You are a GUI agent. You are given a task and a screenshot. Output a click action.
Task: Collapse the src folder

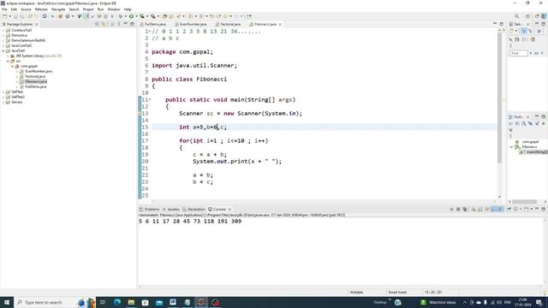point(8,61)
